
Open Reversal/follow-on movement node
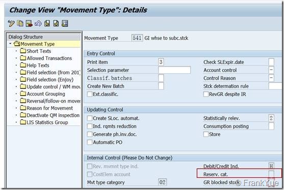tap(50, 101)
